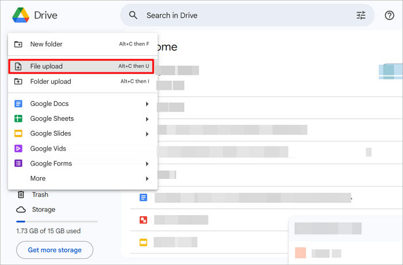The width and height of the screenshot is (403, 265).
Task: Expand the Google Sheets submenu arrow
Action: (x=147, y=119)
